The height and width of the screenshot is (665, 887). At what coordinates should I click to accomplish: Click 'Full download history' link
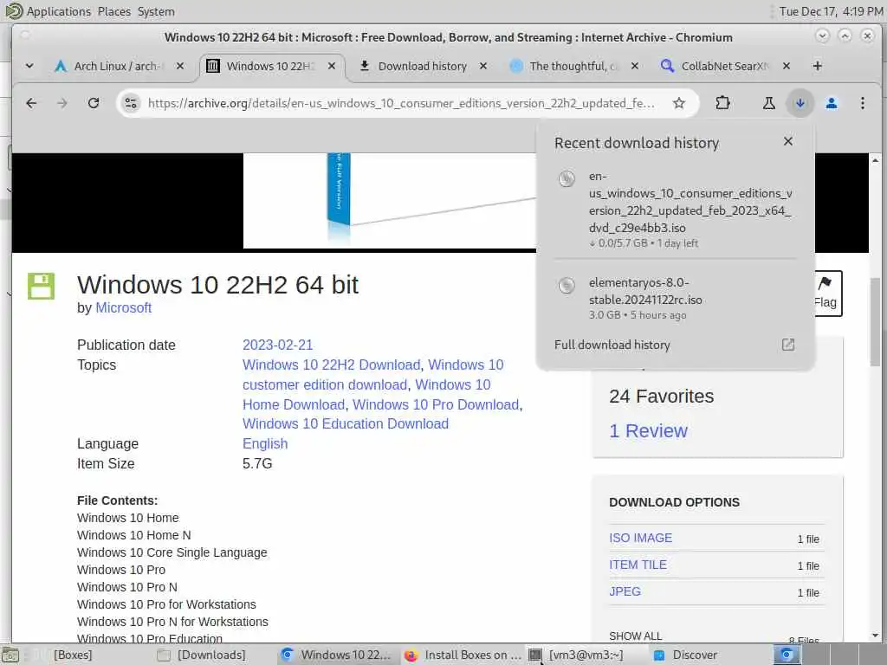pos(612,345)
